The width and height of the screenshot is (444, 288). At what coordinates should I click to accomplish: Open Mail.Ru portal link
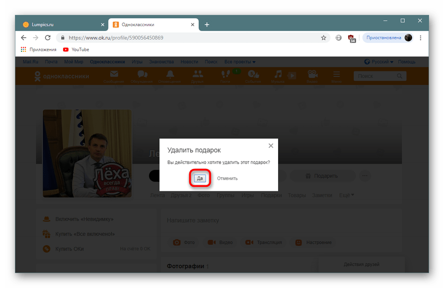(30, 62)
